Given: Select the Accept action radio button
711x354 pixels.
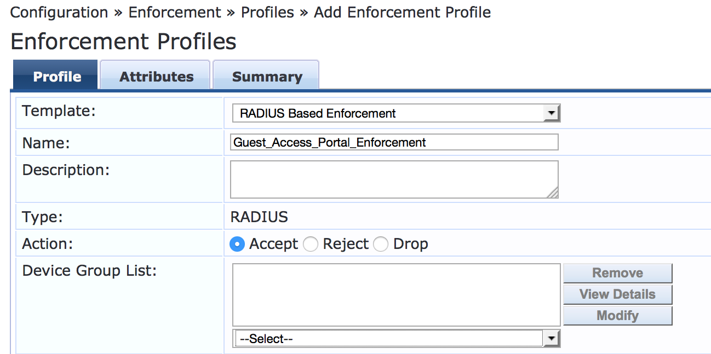Looking at the screenshot, I should tap(237, 244).
